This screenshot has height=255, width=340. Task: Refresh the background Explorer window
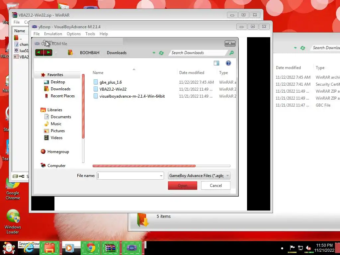[x=303, y=48]
